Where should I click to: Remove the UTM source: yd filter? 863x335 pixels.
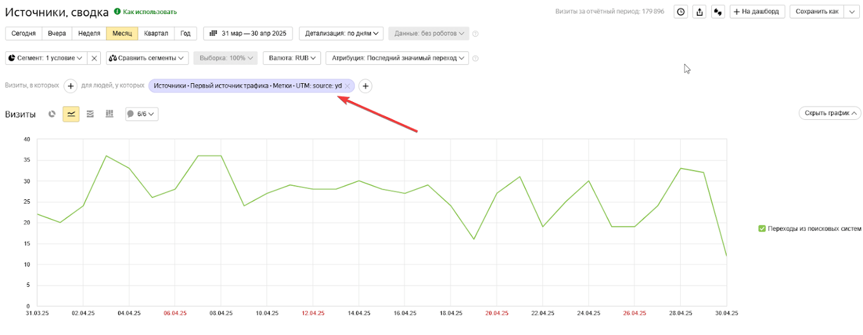tap(347, 86)
